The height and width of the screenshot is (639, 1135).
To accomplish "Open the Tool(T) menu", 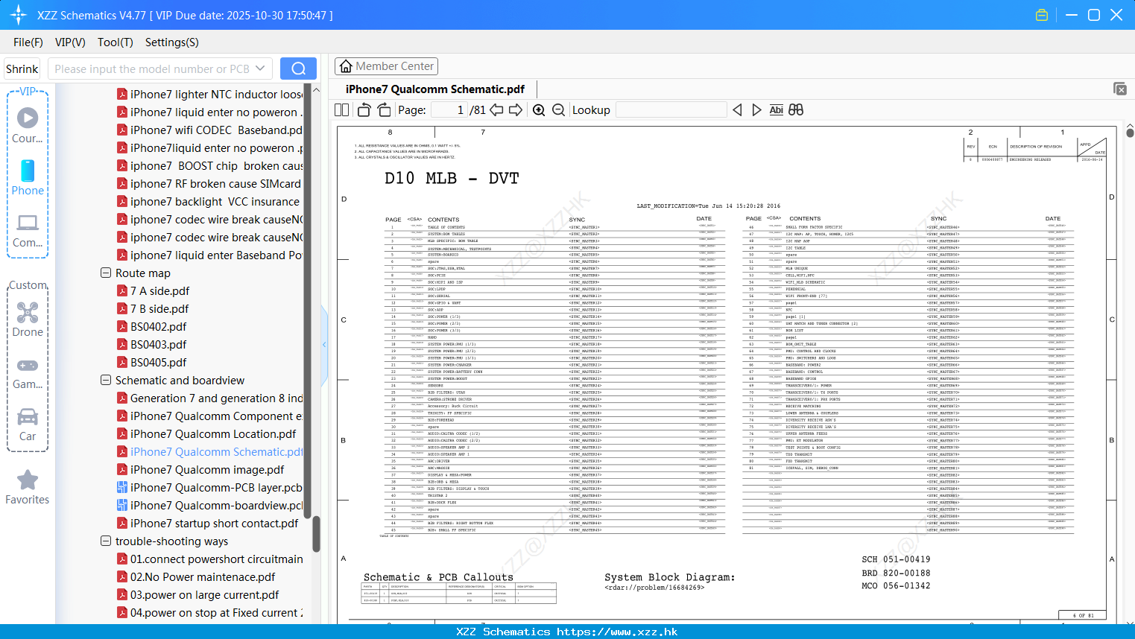I will tap(116, 42).
